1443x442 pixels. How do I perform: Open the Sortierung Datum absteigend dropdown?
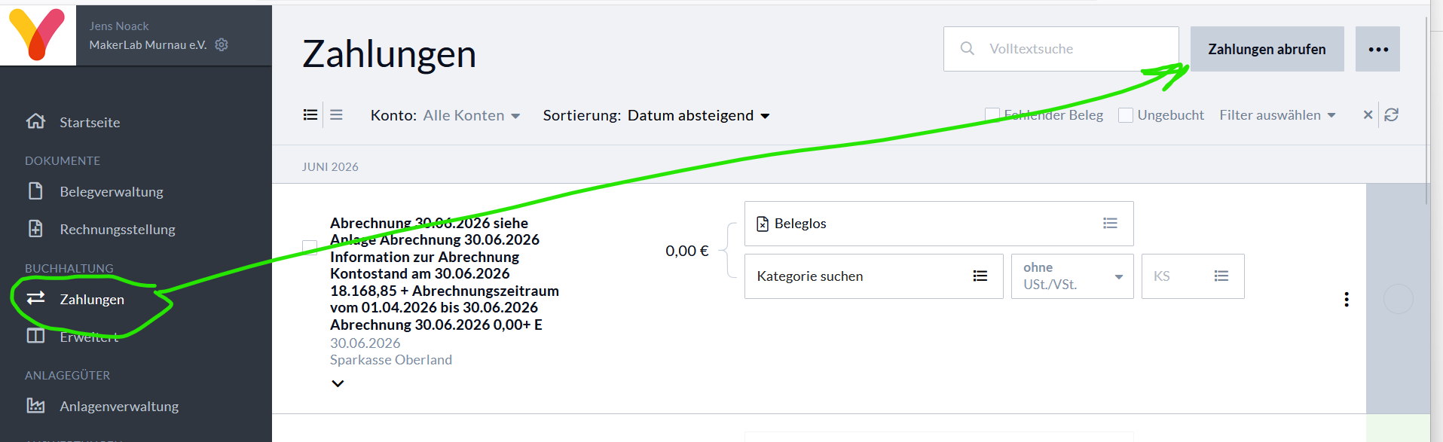(x=656, y=115)
